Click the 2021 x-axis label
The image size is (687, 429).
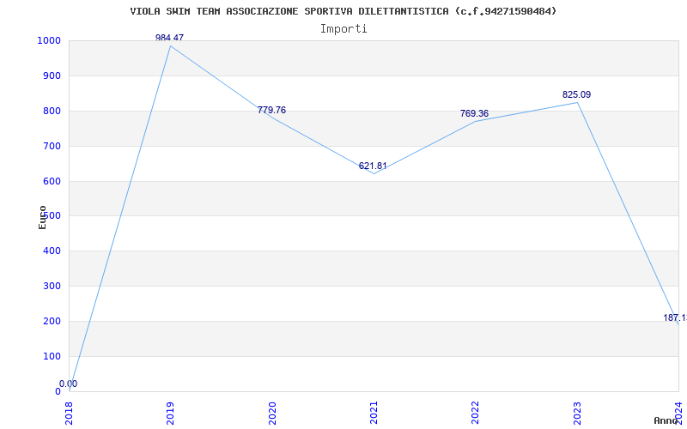click(x=374, y=413)
